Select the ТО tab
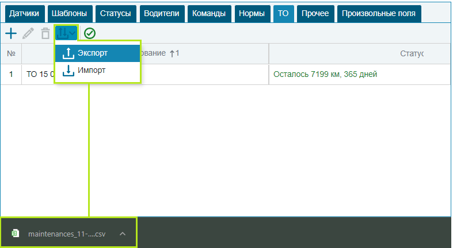453x248 pixels. click(283, 13)
